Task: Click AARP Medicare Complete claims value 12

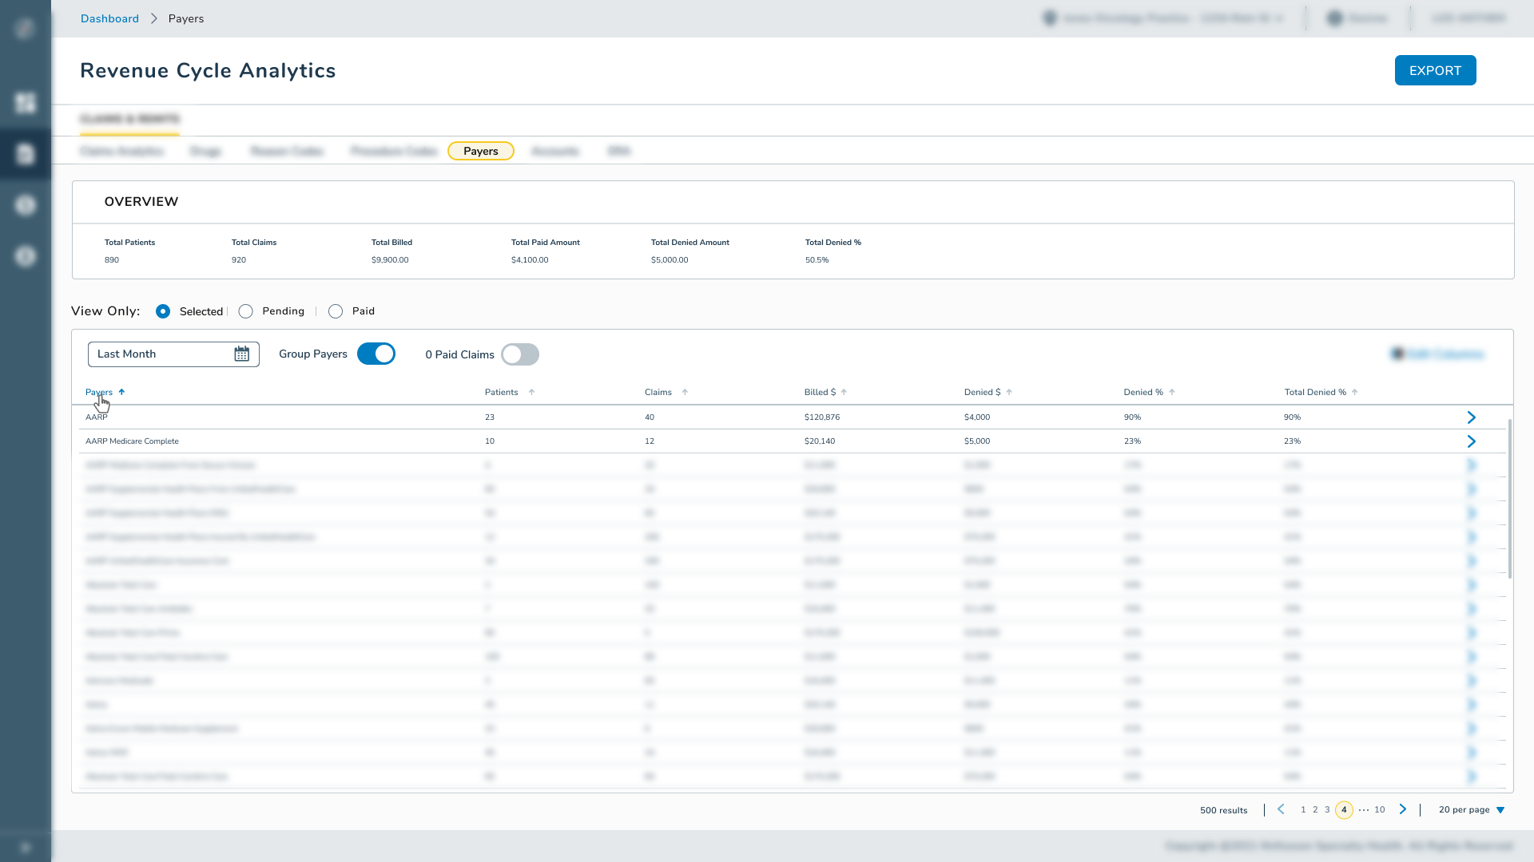Action: 650,441
